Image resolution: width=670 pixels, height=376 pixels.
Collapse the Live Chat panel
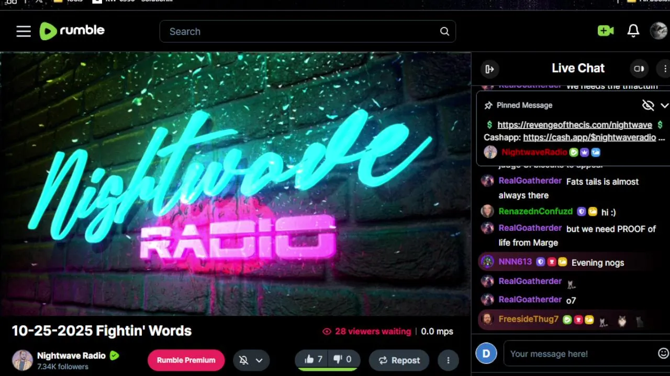click(489, 68)
